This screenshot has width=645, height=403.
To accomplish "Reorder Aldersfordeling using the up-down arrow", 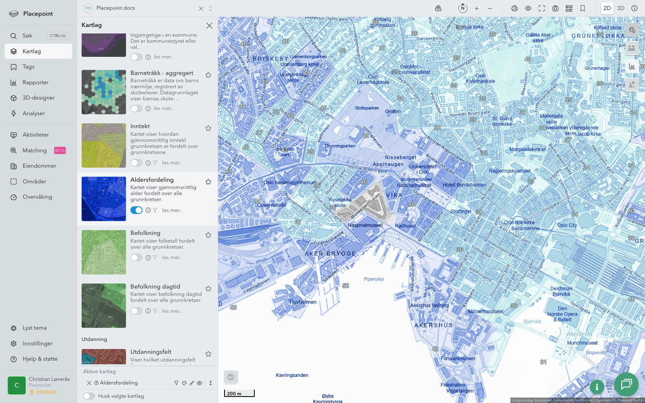I will pos(210,383).
